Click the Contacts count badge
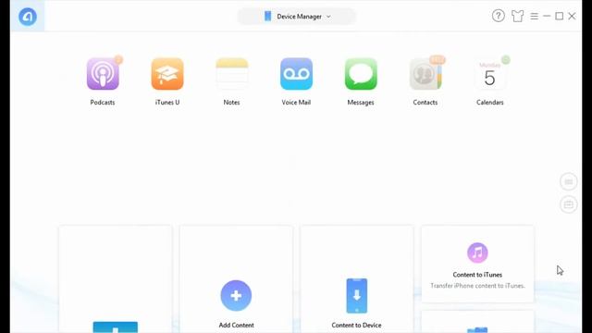Viewport: 592px width, 333px height. click(438, 59)
